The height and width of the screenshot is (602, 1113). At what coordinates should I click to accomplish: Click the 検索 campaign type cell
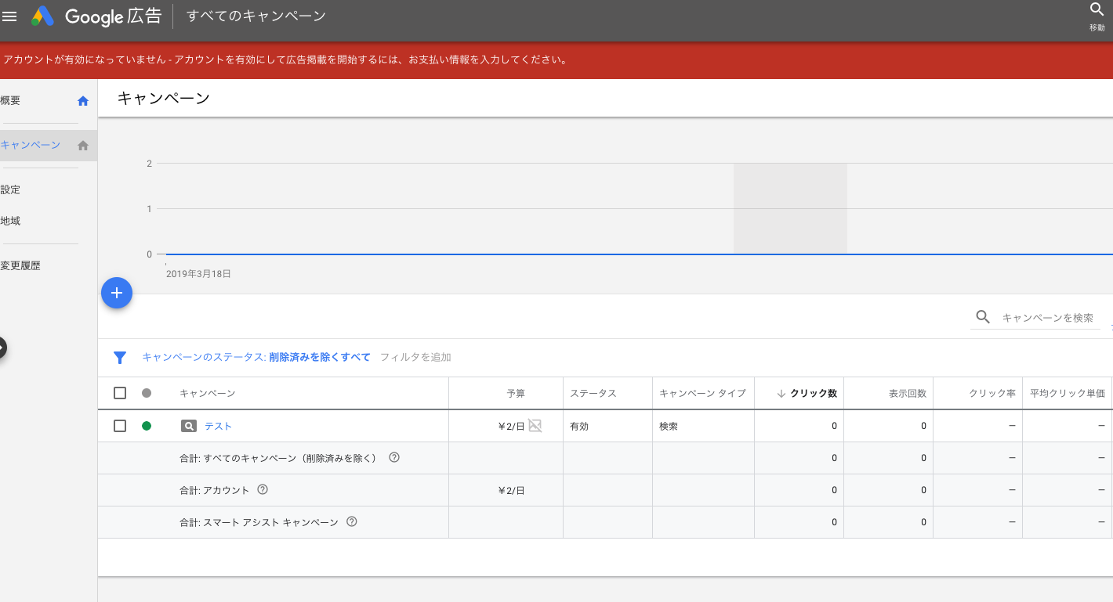[669, 426]
